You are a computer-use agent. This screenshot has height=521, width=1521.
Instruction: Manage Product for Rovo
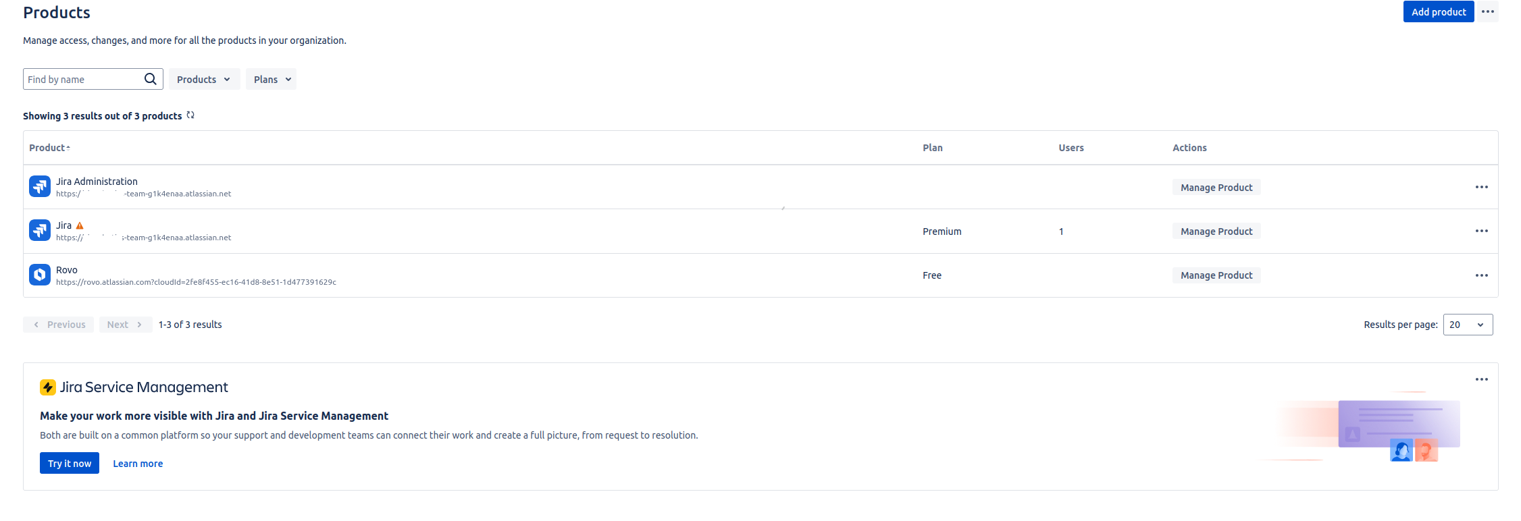coord(1216,275)
